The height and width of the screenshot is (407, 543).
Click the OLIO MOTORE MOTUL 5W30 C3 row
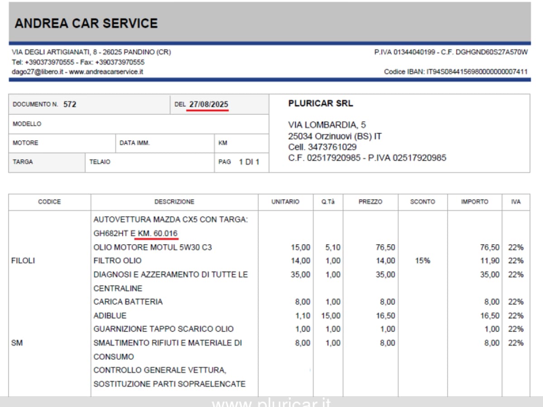pyautogui.click(x=152, y=247)
